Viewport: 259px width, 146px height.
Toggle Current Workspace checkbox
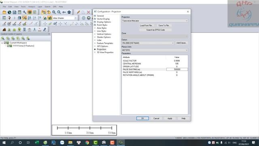coord(5,43)
